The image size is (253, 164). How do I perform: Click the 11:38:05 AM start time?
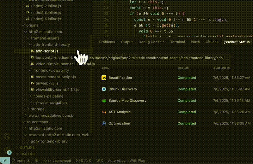(232, 123)
